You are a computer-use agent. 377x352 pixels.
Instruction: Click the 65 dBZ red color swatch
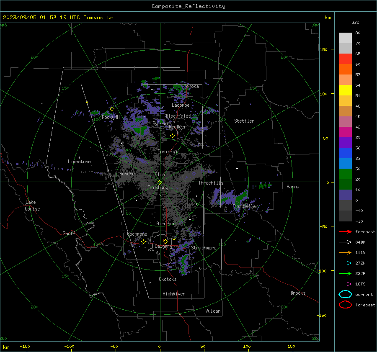345,59
